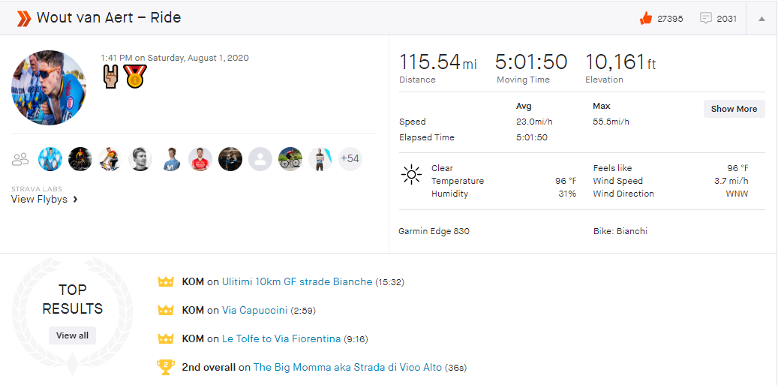This screenshot has width=778, height=385.
Task: Click the sun weather icon
Action: click(x=411, y=175)
